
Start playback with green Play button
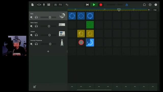click(x=94, y=5)
